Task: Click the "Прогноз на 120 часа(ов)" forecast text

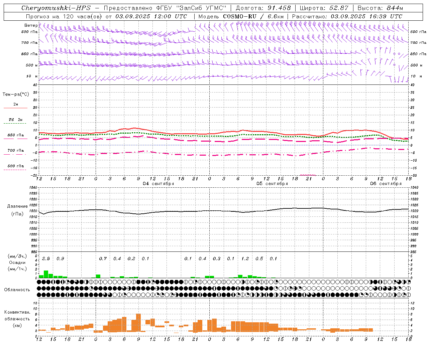Action: (x=64, y=16)
